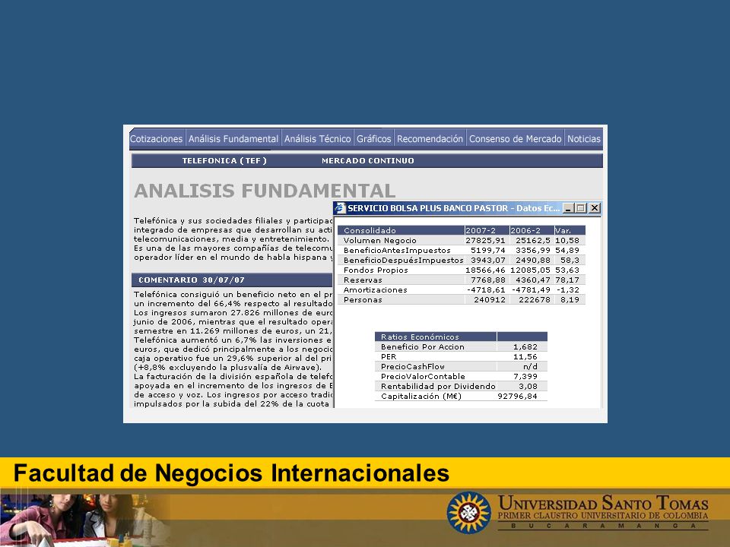This screenshot has height=547, width=730.
Task: Select the Volumen Negocio row label
Action: (x=380, y=241)
